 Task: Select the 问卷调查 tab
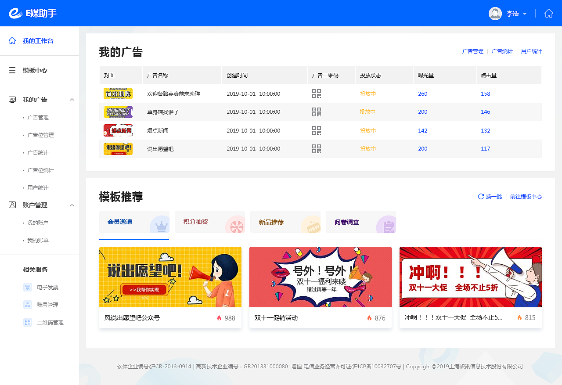(x=361, y=222)
